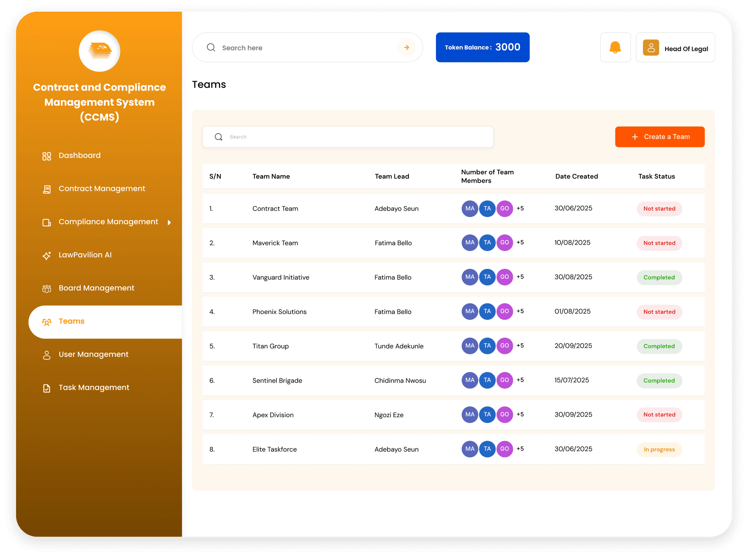This screenshot has height=557, width=748.
Task: Click the orange search arrow button
Action: point(407,47)
